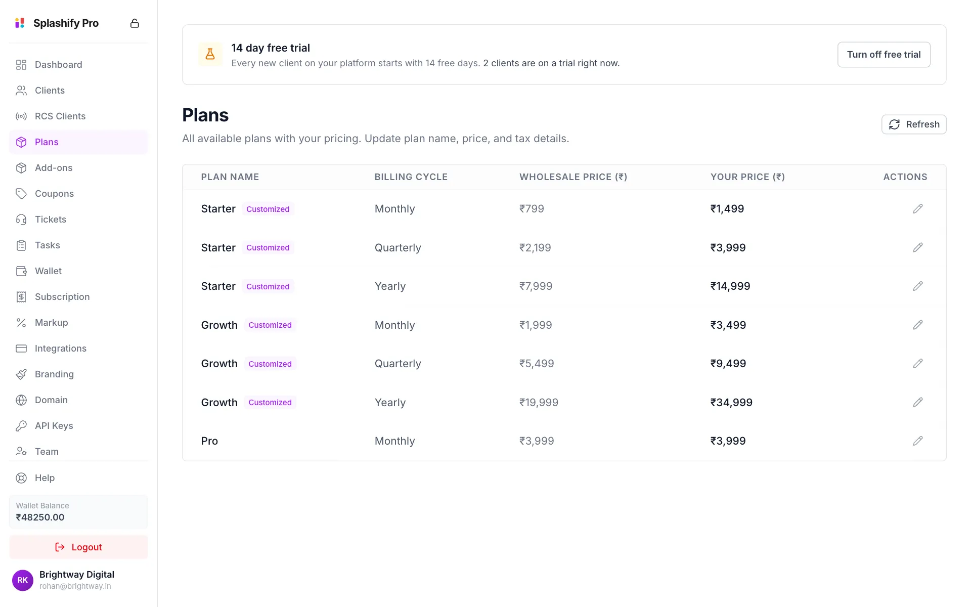
Task: Go to Clients page
Action: 78,91
